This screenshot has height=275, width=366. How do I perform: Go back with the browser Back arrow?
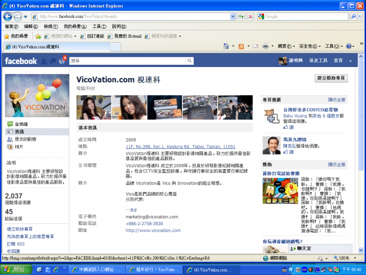[x=7, y=17]
